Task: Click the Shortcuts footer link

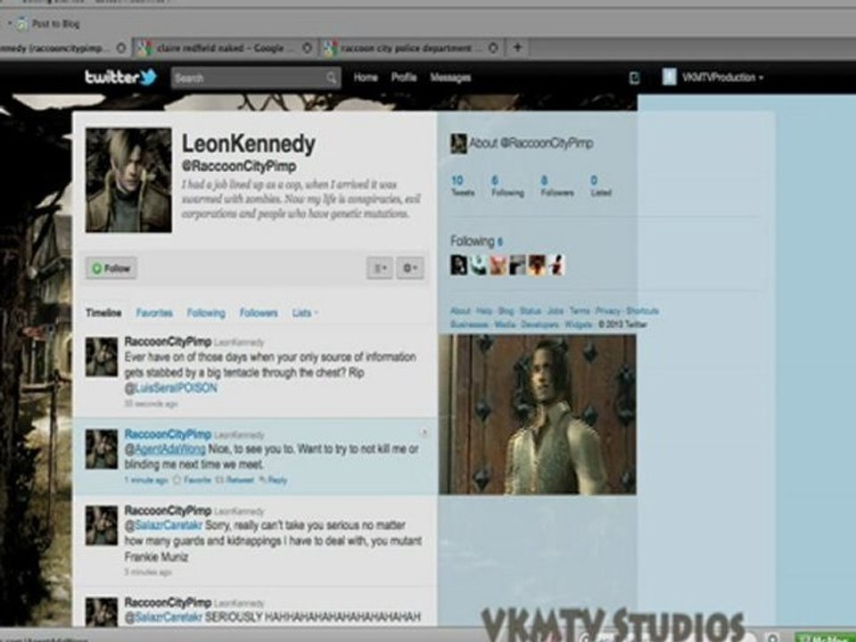Action: click(642, 310)
